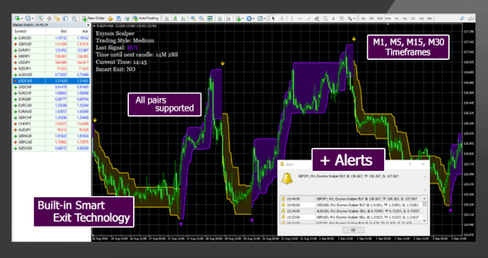Select the 15:42:00 USDCAD alert row
Screen dimensions: 488x258
[x=351, y=205]
